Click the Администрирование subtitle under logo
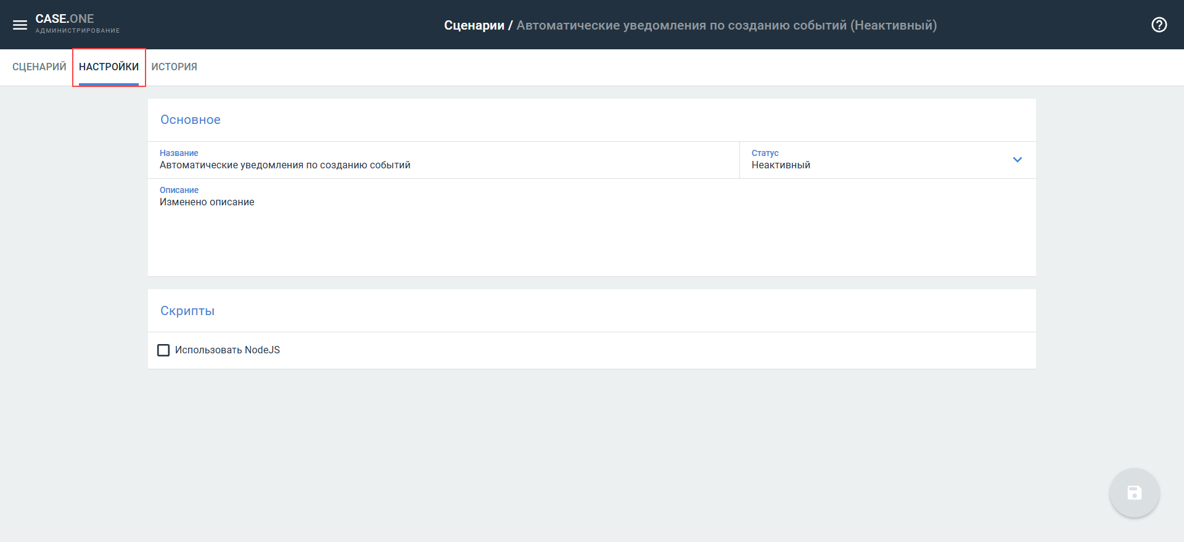 pos(78,31)
